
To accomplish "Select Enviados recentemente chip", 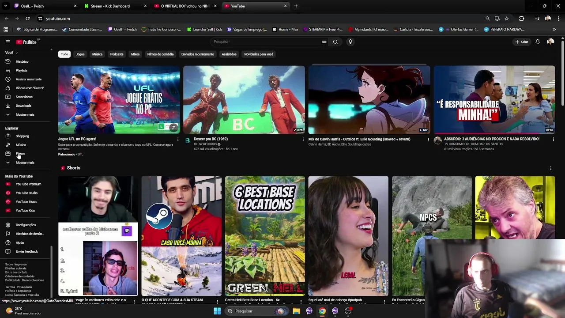I will pyautogui.click(x=197, y=54).
